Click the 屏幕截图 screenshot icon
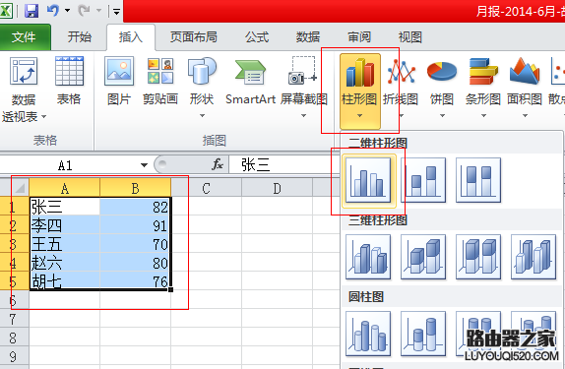 pos(303,72)
